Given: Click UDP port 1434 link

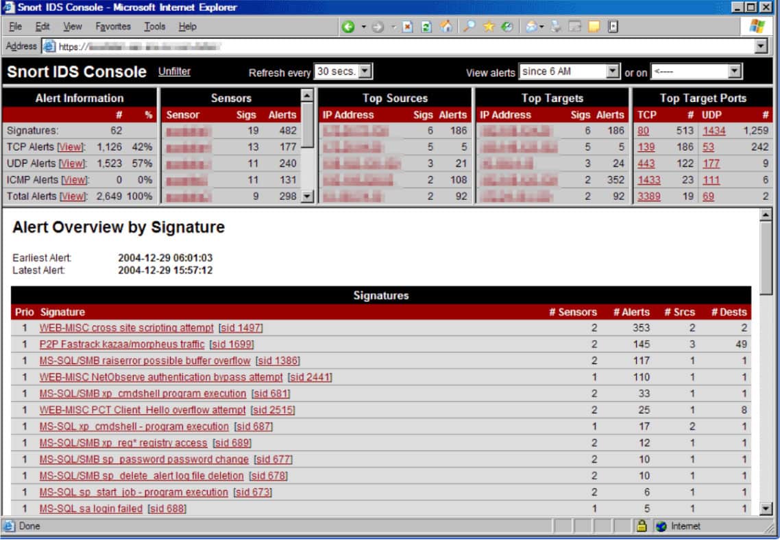Looking at the screenshot, I should coord(714,131).
